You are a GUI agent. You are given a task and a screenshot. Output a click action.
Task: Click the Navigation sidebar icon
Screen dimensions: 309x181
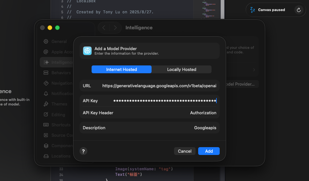(46, 83)
